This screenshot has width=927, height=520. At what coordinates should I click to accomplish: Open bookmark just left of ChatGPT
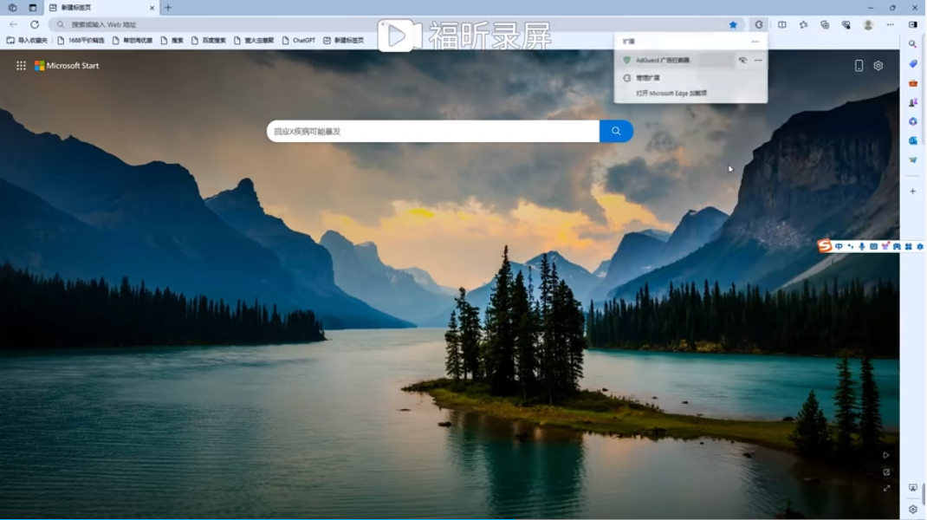254,40
